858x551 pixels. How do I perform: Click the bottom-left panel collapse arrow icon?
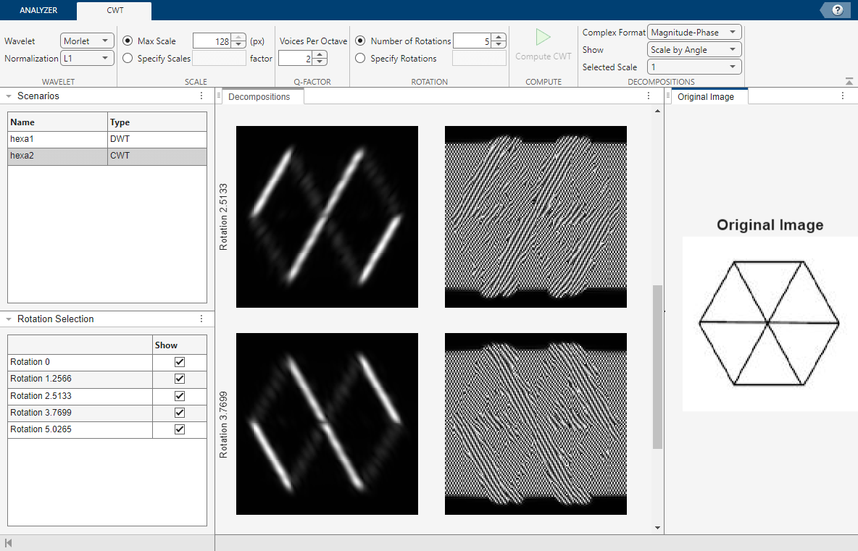pos(9,543)
